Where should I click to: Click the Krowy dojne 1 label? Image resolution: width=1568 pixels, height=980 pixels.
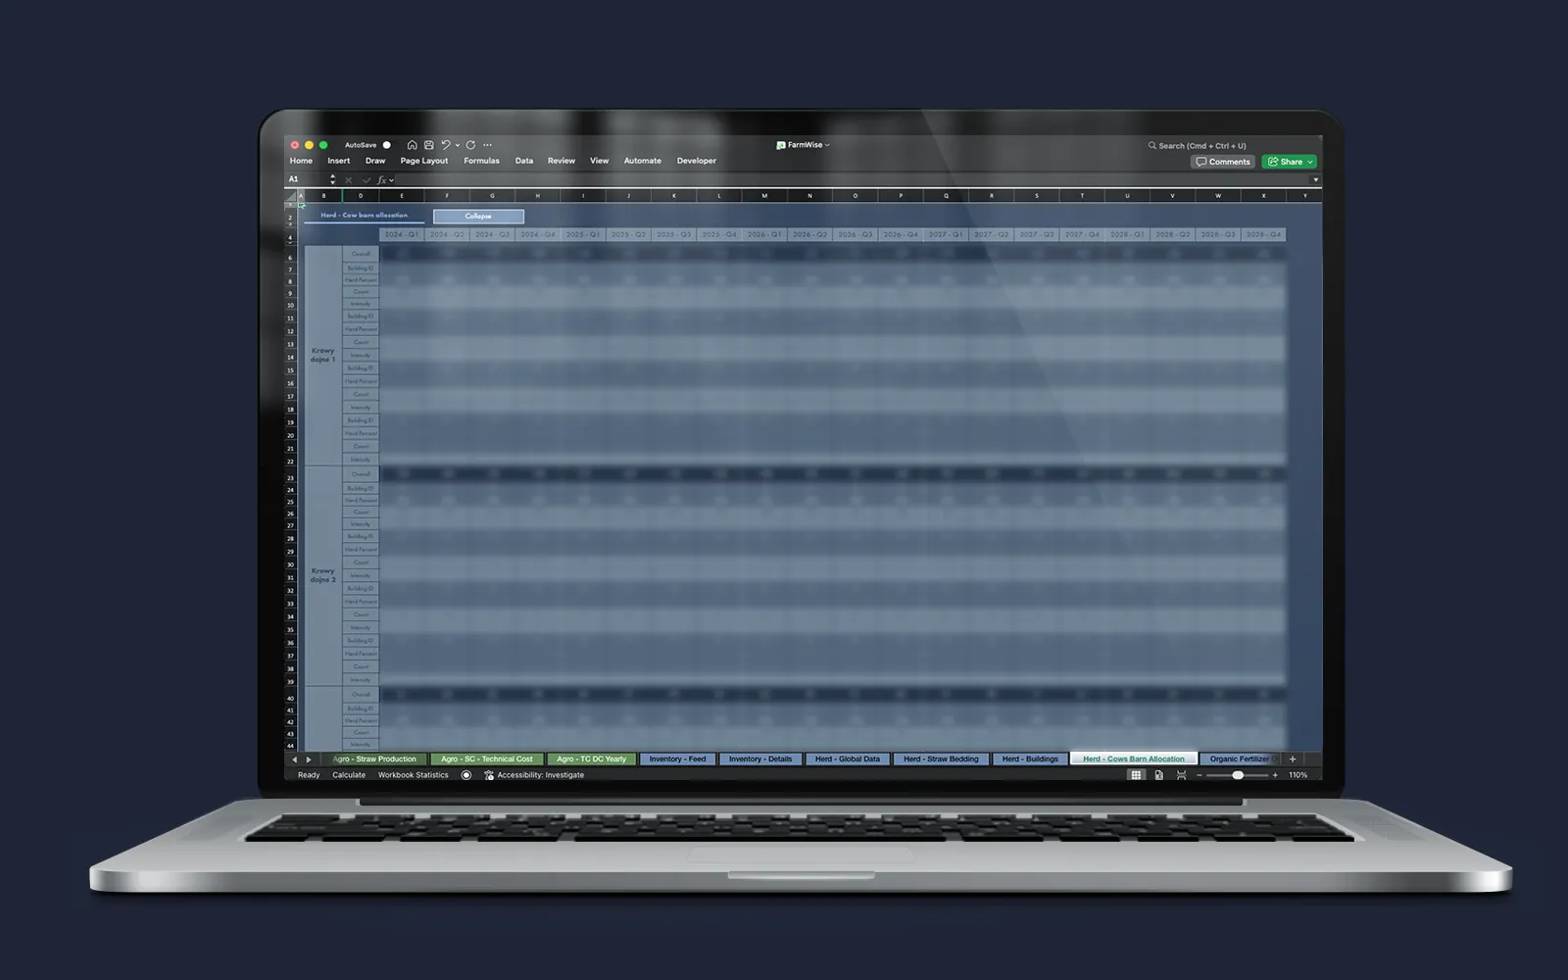pyautogui.click(x=322, y=355)
